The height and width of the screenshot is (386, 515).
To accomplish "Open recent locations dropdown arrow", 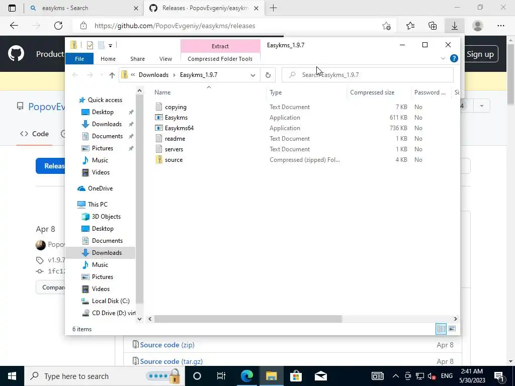I will click(101, 75).
